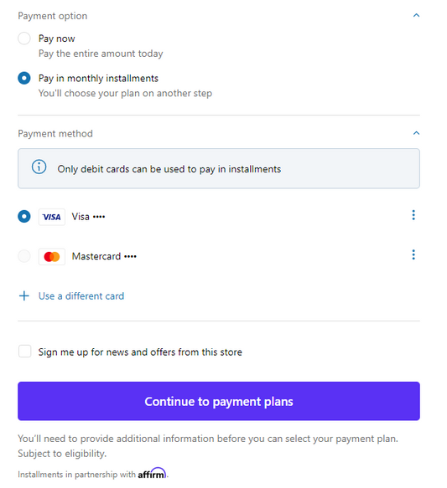Click the info icon in debit card notice
Viewport: 447px width, 488px height.
pos(39,167)
